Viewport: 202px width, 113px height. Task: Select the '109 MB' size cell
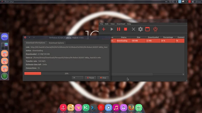pyautogui.click(x=138, y=41)
